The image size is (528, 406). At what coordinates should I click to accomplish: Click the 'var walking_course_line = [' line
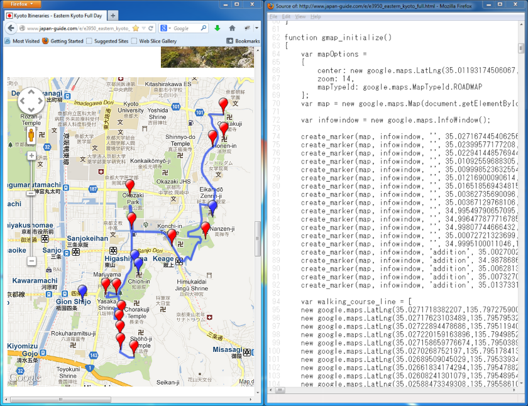pos(356,302)
